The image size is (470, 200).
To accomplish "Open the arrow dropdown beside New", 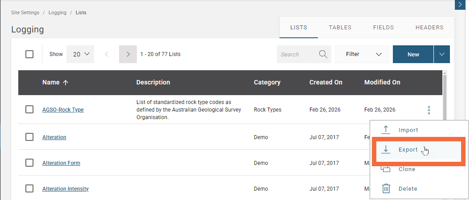I will coord(441,54).
